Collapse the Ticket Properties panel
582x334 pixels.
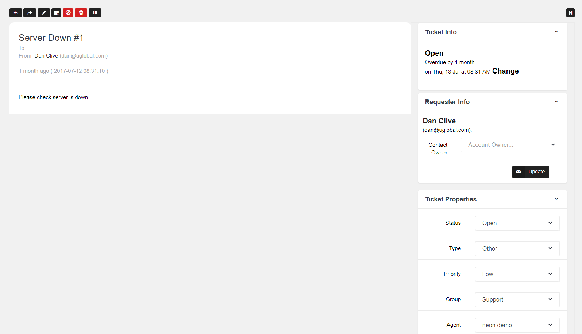coord(556,199)
